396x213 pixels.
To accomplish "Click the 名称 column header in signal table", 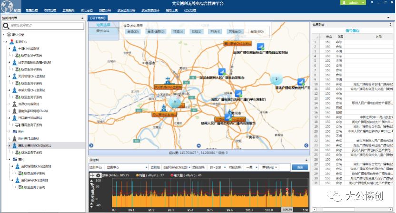I will [378, 36].
